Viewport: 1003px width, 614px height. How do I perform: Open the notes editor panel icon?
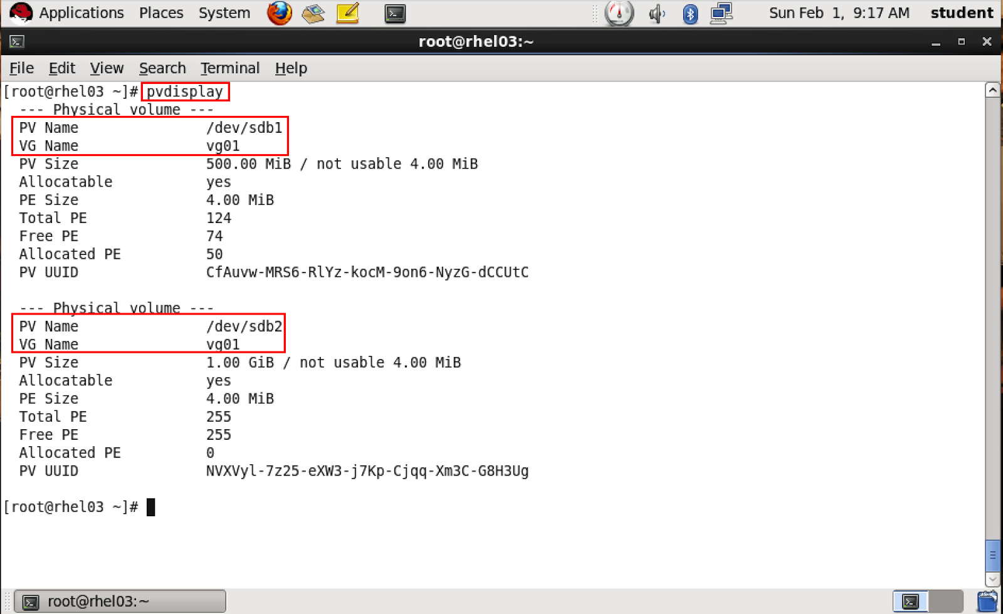click(347, 13)
